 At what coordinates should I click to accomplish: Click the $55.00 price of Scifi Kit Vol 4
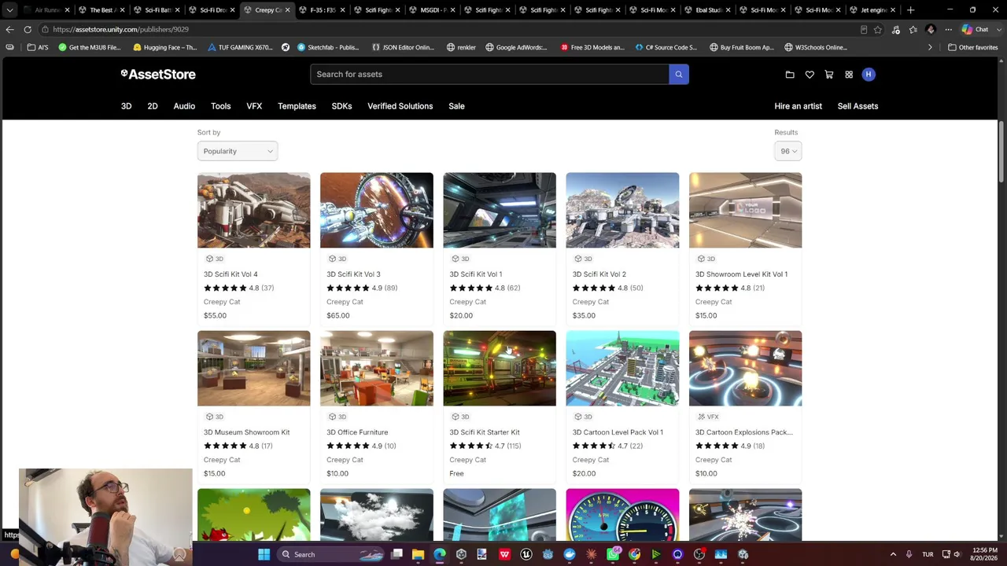pyautogui.click(x=215, y=315)
